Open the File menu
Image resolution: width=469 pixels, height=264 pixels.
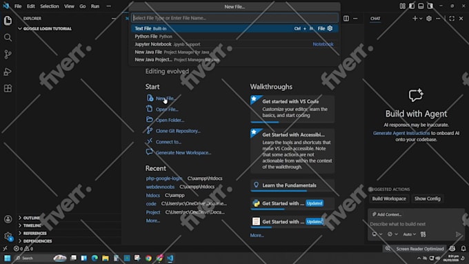[x=18, y=6]
